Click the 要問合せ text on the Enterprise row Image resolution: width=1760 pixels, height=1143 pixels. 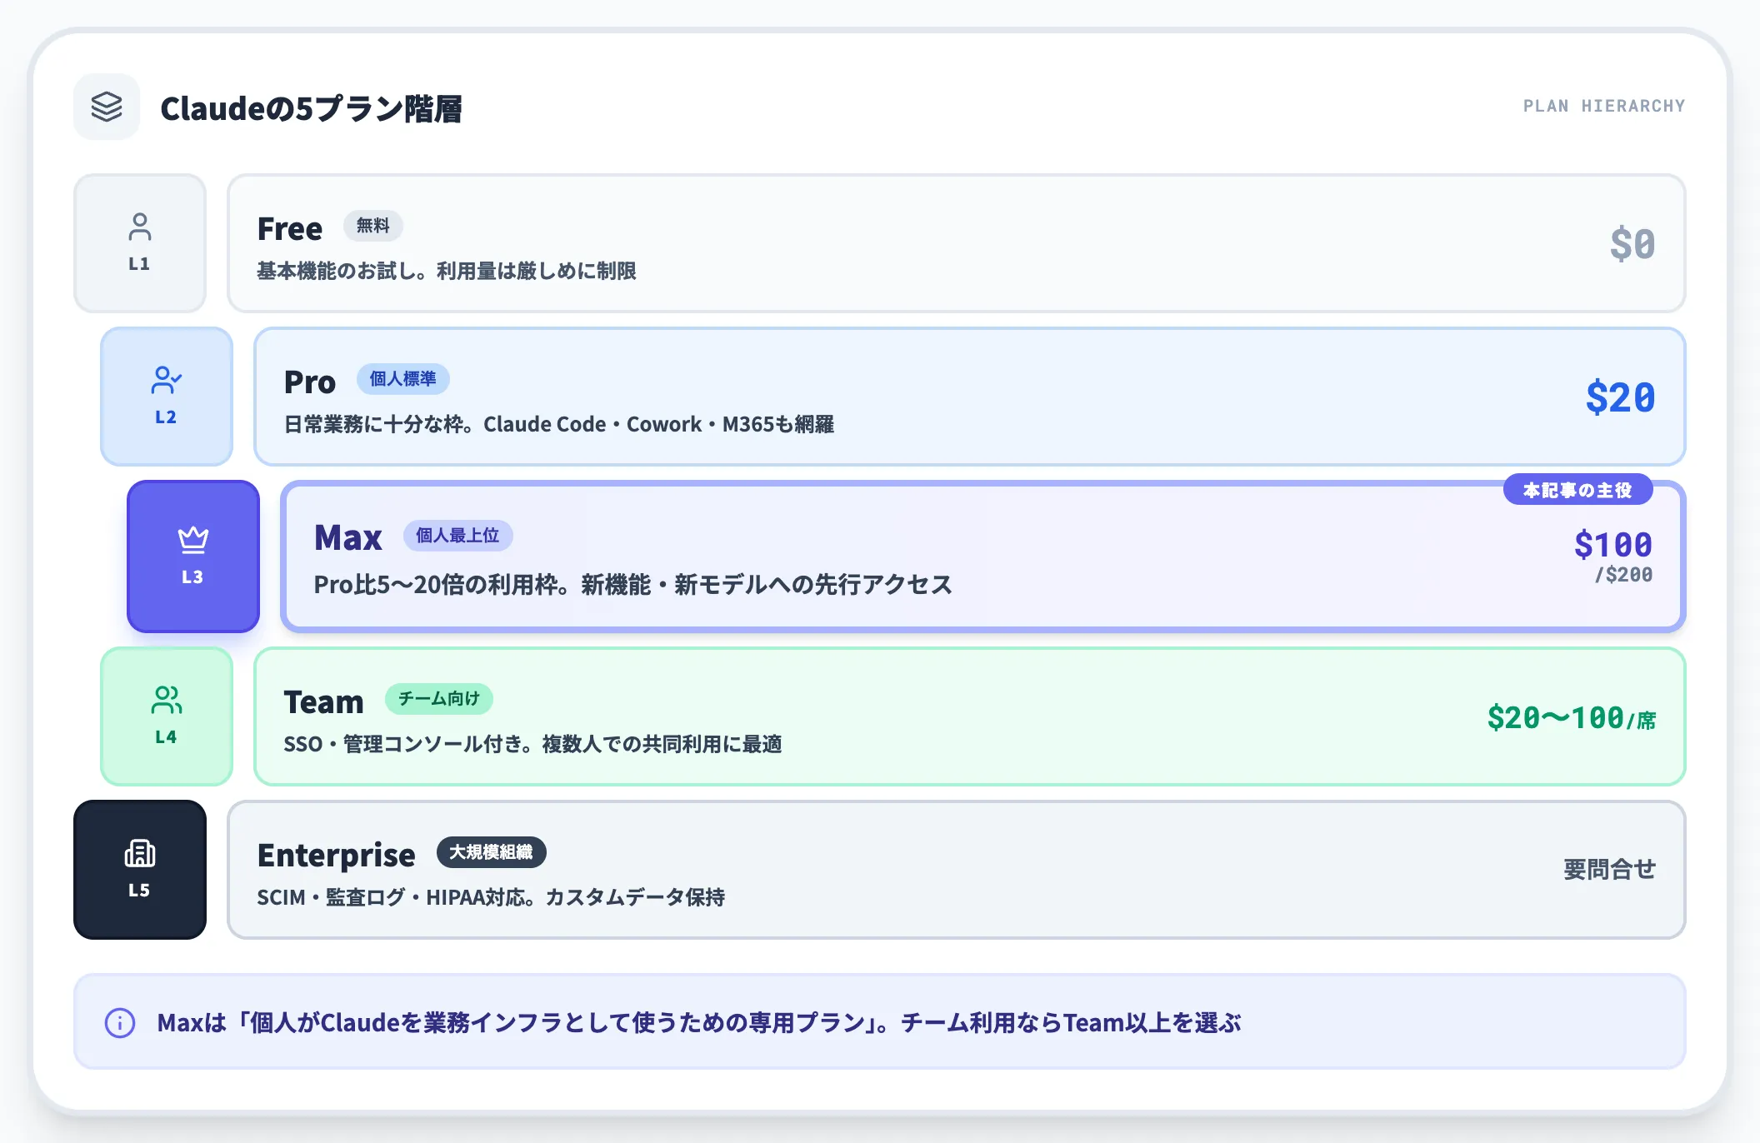1610,870
